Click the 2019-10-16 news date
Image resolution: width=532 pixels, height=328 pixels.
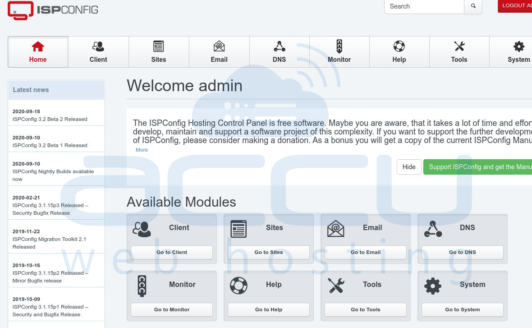[x=26, y=265]
